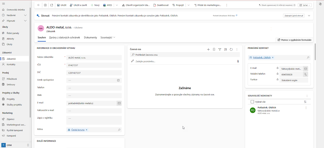324x148 pixels.
Task: Expand the Související tab dropdown
Action: [x=108, y=37]
